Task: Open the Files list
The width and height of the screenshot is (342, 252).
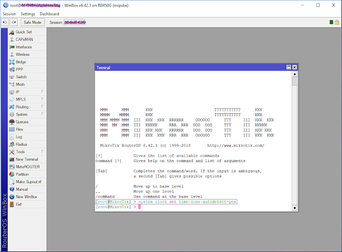Action: tap(27, 129)
